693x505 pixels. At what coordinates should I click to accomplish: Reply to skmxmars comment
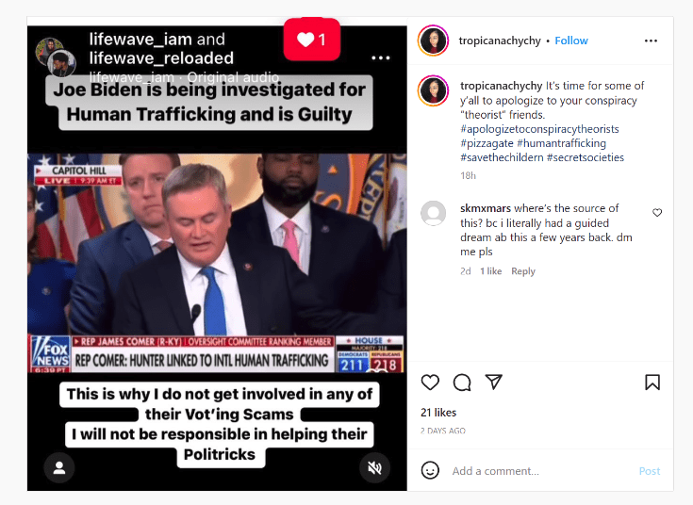click(523, 271)
